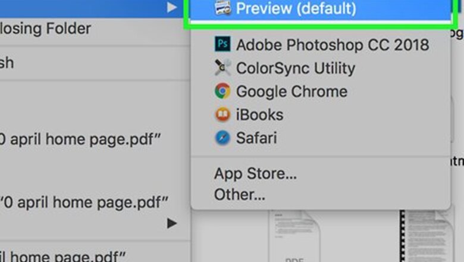Click the Safari compass icon
464x262 pixels.
[x=223, y=138]
